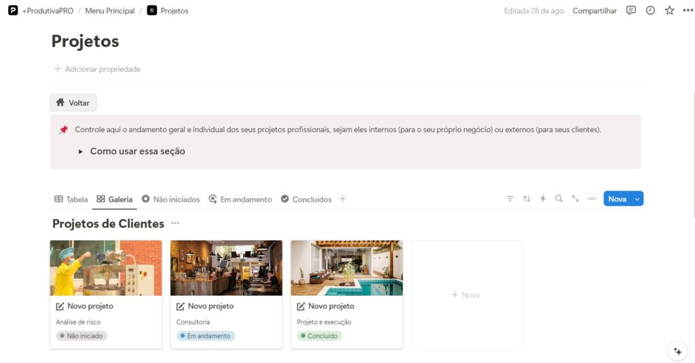Open the AI assistant sparkle button
The image size is (695, 363).
tap(677, 351)
